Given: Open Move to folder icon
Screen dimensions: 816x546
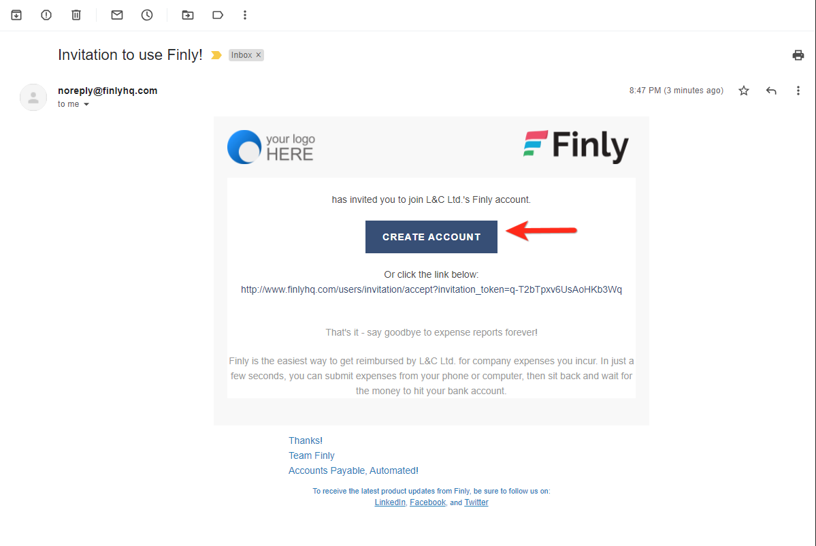Looking at the screenshot, I should pos(187,15).
